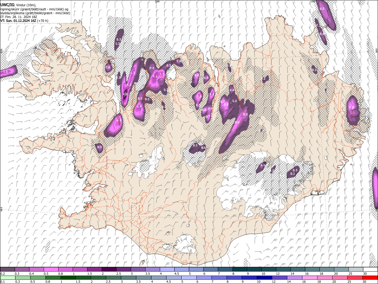This screenshot has height=284, width=378.
Task: Click the 'UWC/IG' title text
Action: [x=7, y=5]
